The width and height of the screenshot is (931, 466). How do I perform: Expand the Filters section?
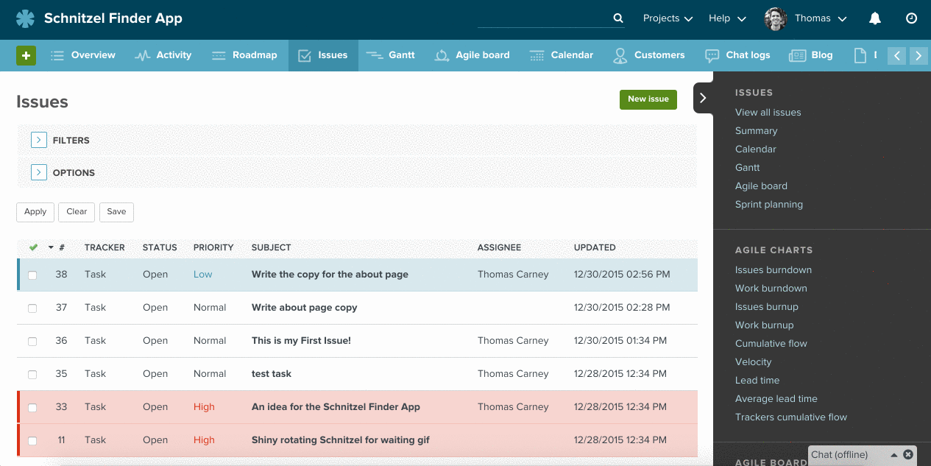point(38,139)
